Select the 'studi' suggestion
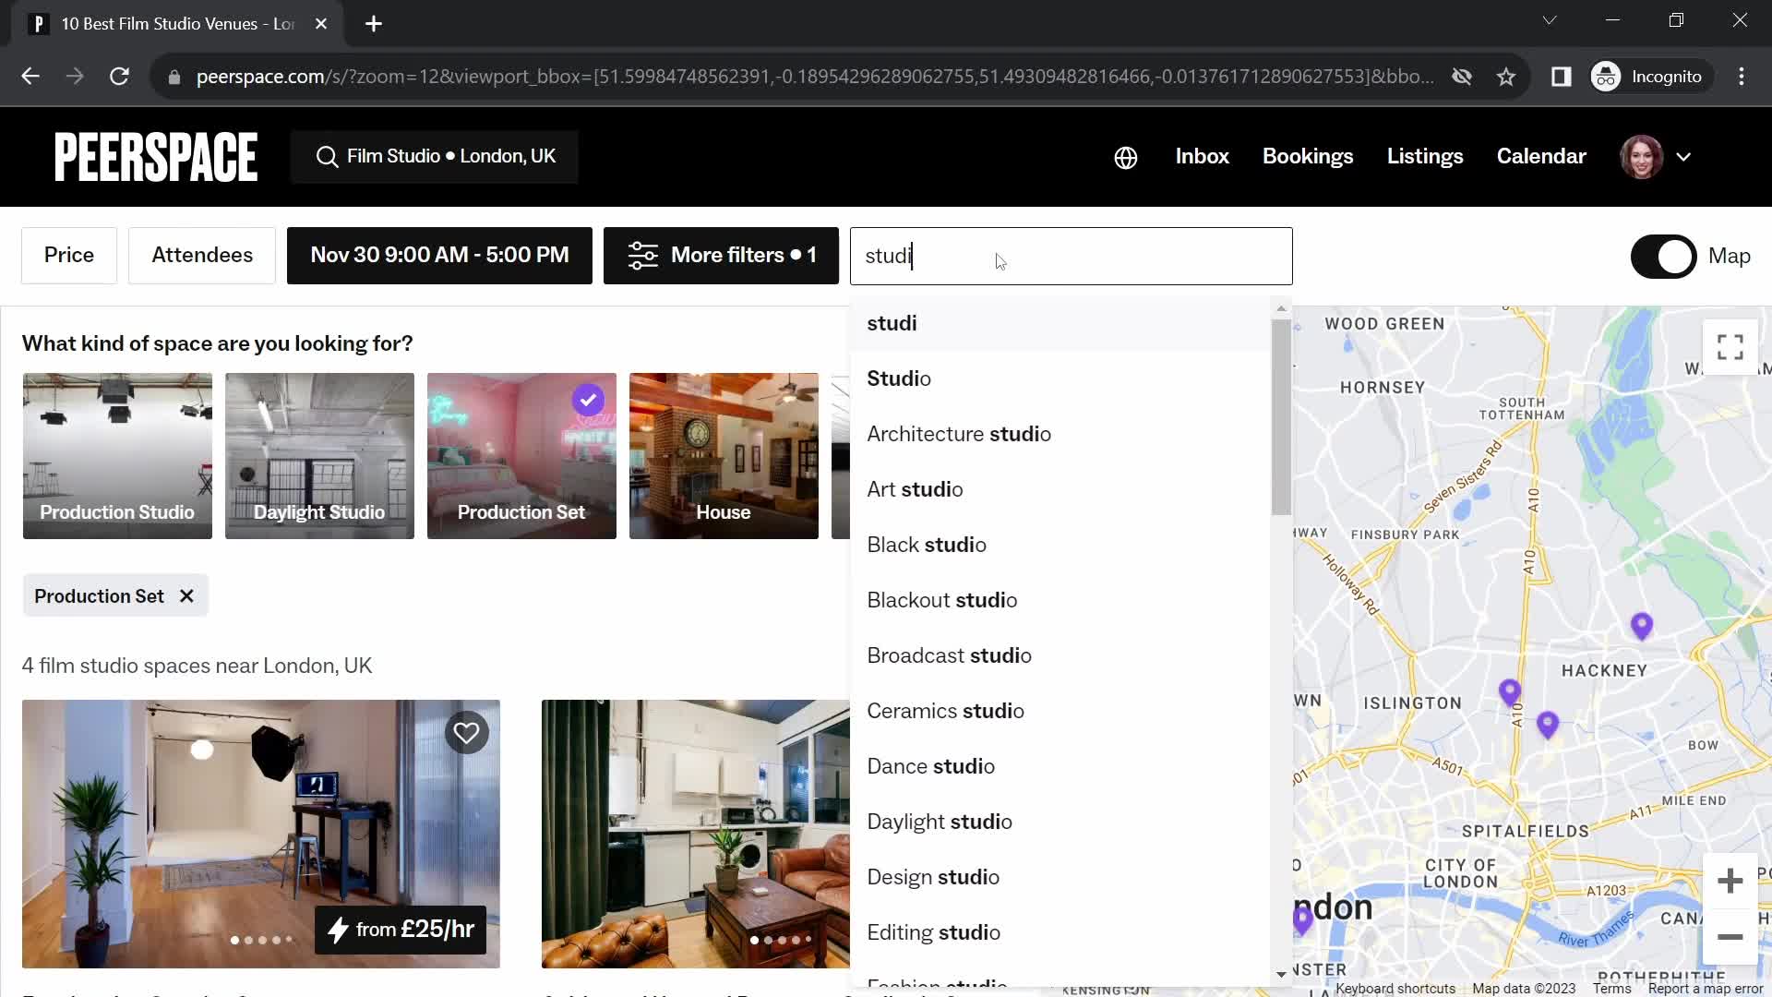 tap(1060, 323)
